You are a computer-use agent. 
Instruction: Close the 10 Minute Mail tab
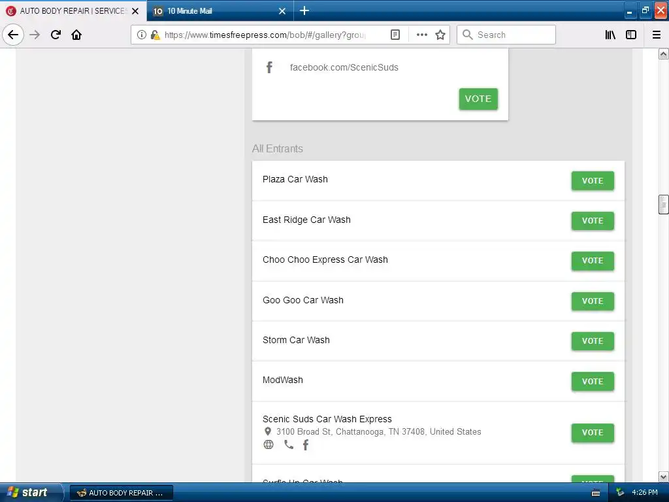pos(282,11)
